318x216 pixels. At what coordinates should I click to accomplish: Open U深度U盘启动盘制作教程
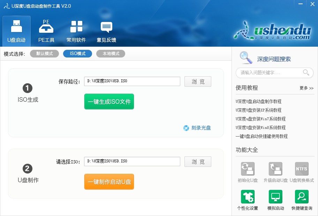point(258,101)
